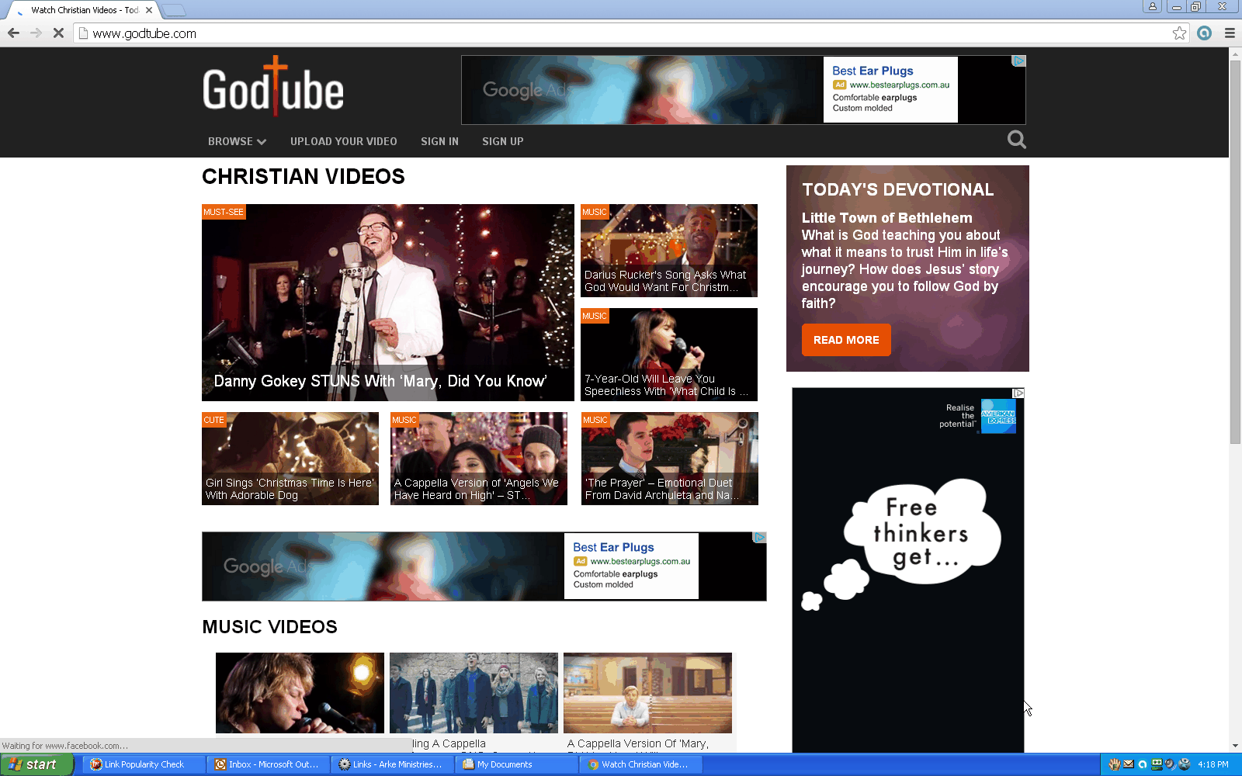Click READ MORE devotional button
This screenshot has width=1242, height=776.
(846, 340)
